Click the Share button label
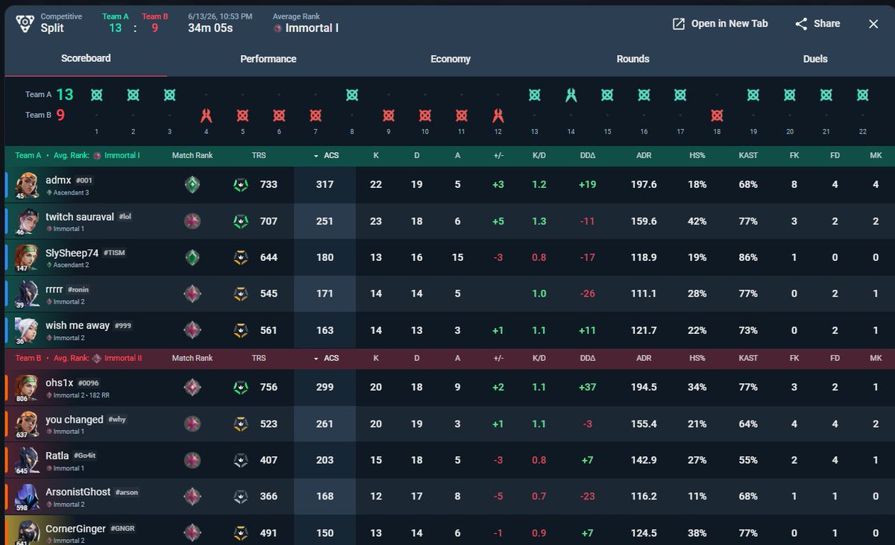The width and height of the screenshot is (895, 545). coord(827,24)
